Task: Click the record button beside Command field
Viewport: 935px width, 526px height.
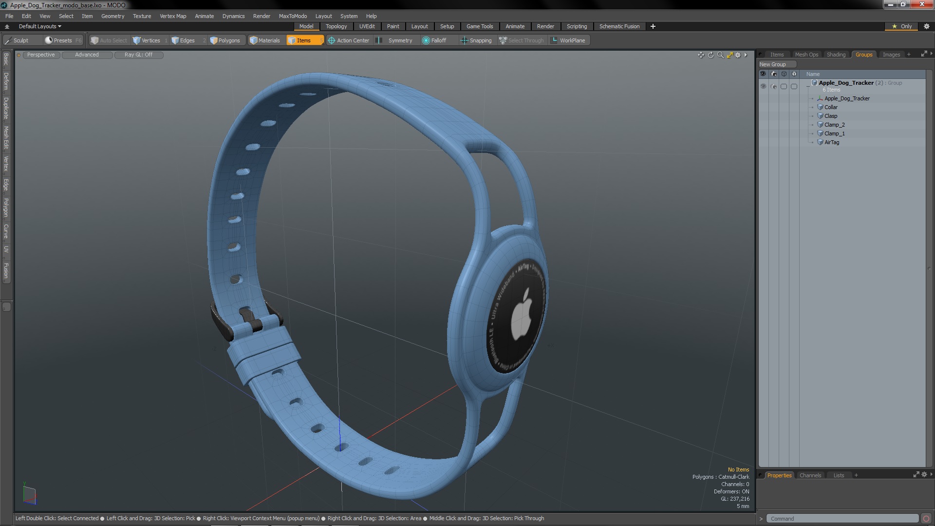Action: [926, 519]
